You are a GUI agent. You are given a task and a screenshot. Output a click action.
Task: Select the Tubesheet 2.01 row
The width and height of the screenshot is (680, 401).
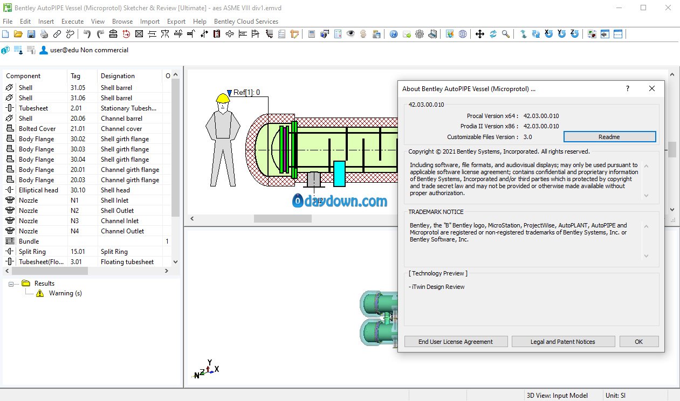[87, 108]
